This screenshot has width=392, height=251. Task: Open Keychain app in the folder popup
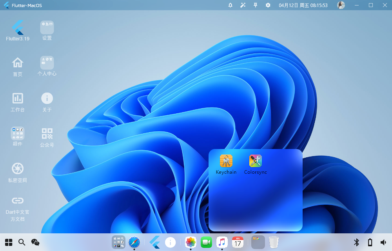tap(226, 161)
